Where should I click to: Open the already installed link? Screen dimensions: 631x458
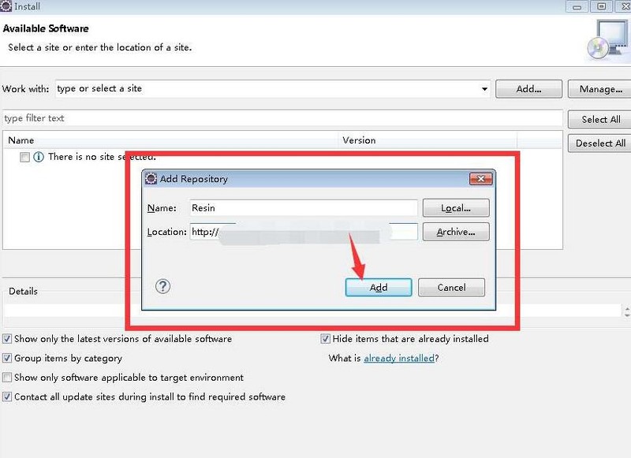click(398, 358)
